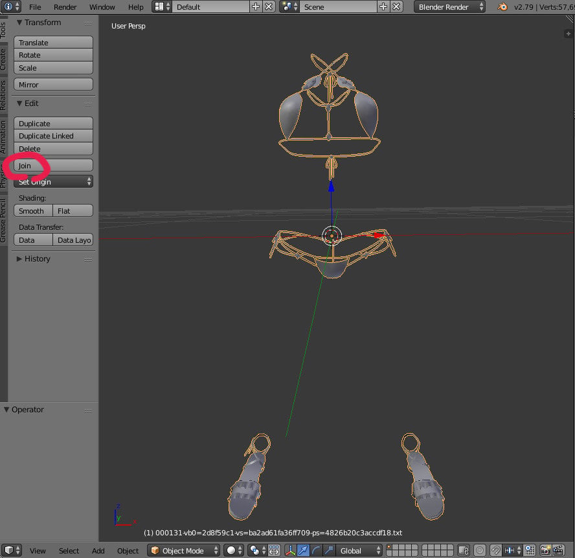This screenshot has width=575, height=558.
Task: Click the Edit panel drag grip
Action: pos(88,104)
